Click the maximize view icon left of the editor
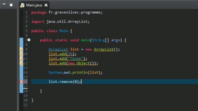198x111 pixels. [x=11, y=5]
